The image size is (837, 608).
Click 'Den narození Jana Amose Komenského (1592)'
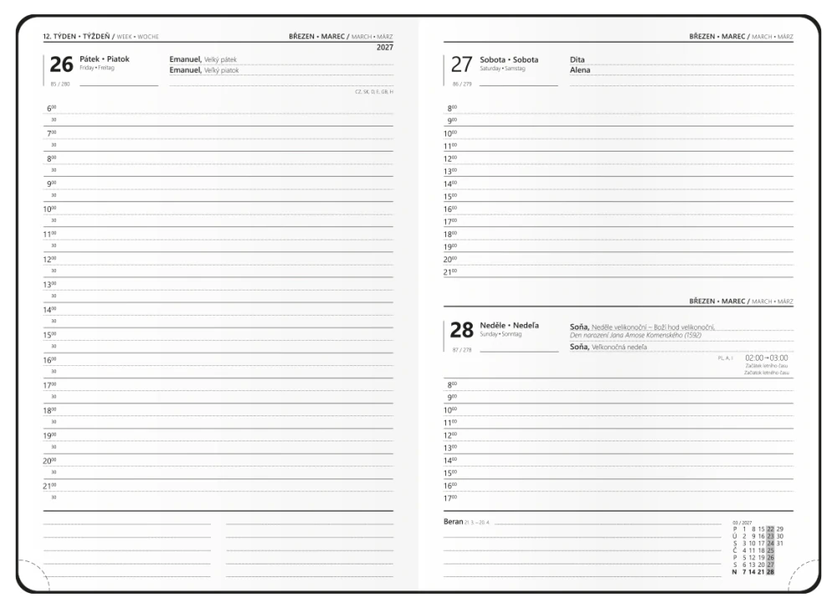[635, 336]
